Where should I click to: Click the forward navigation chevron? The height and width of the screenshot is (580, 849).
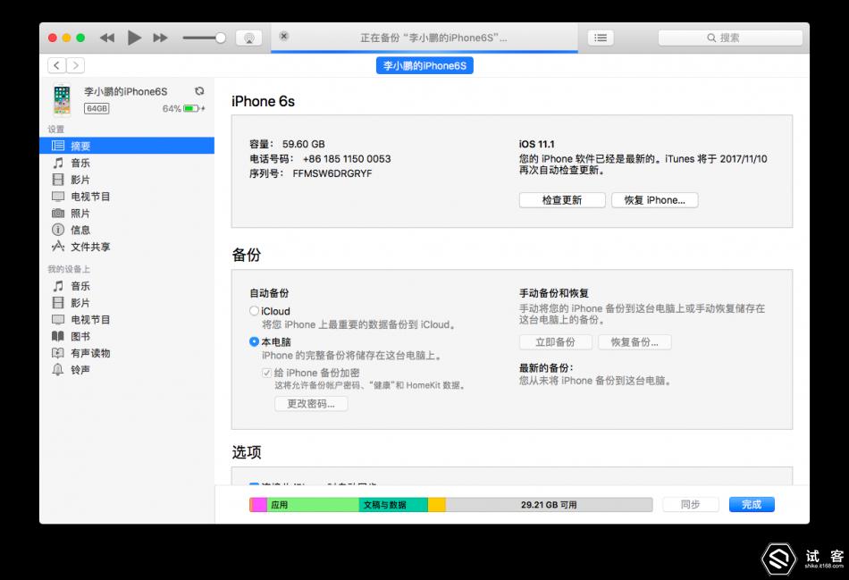coord(75,65)
